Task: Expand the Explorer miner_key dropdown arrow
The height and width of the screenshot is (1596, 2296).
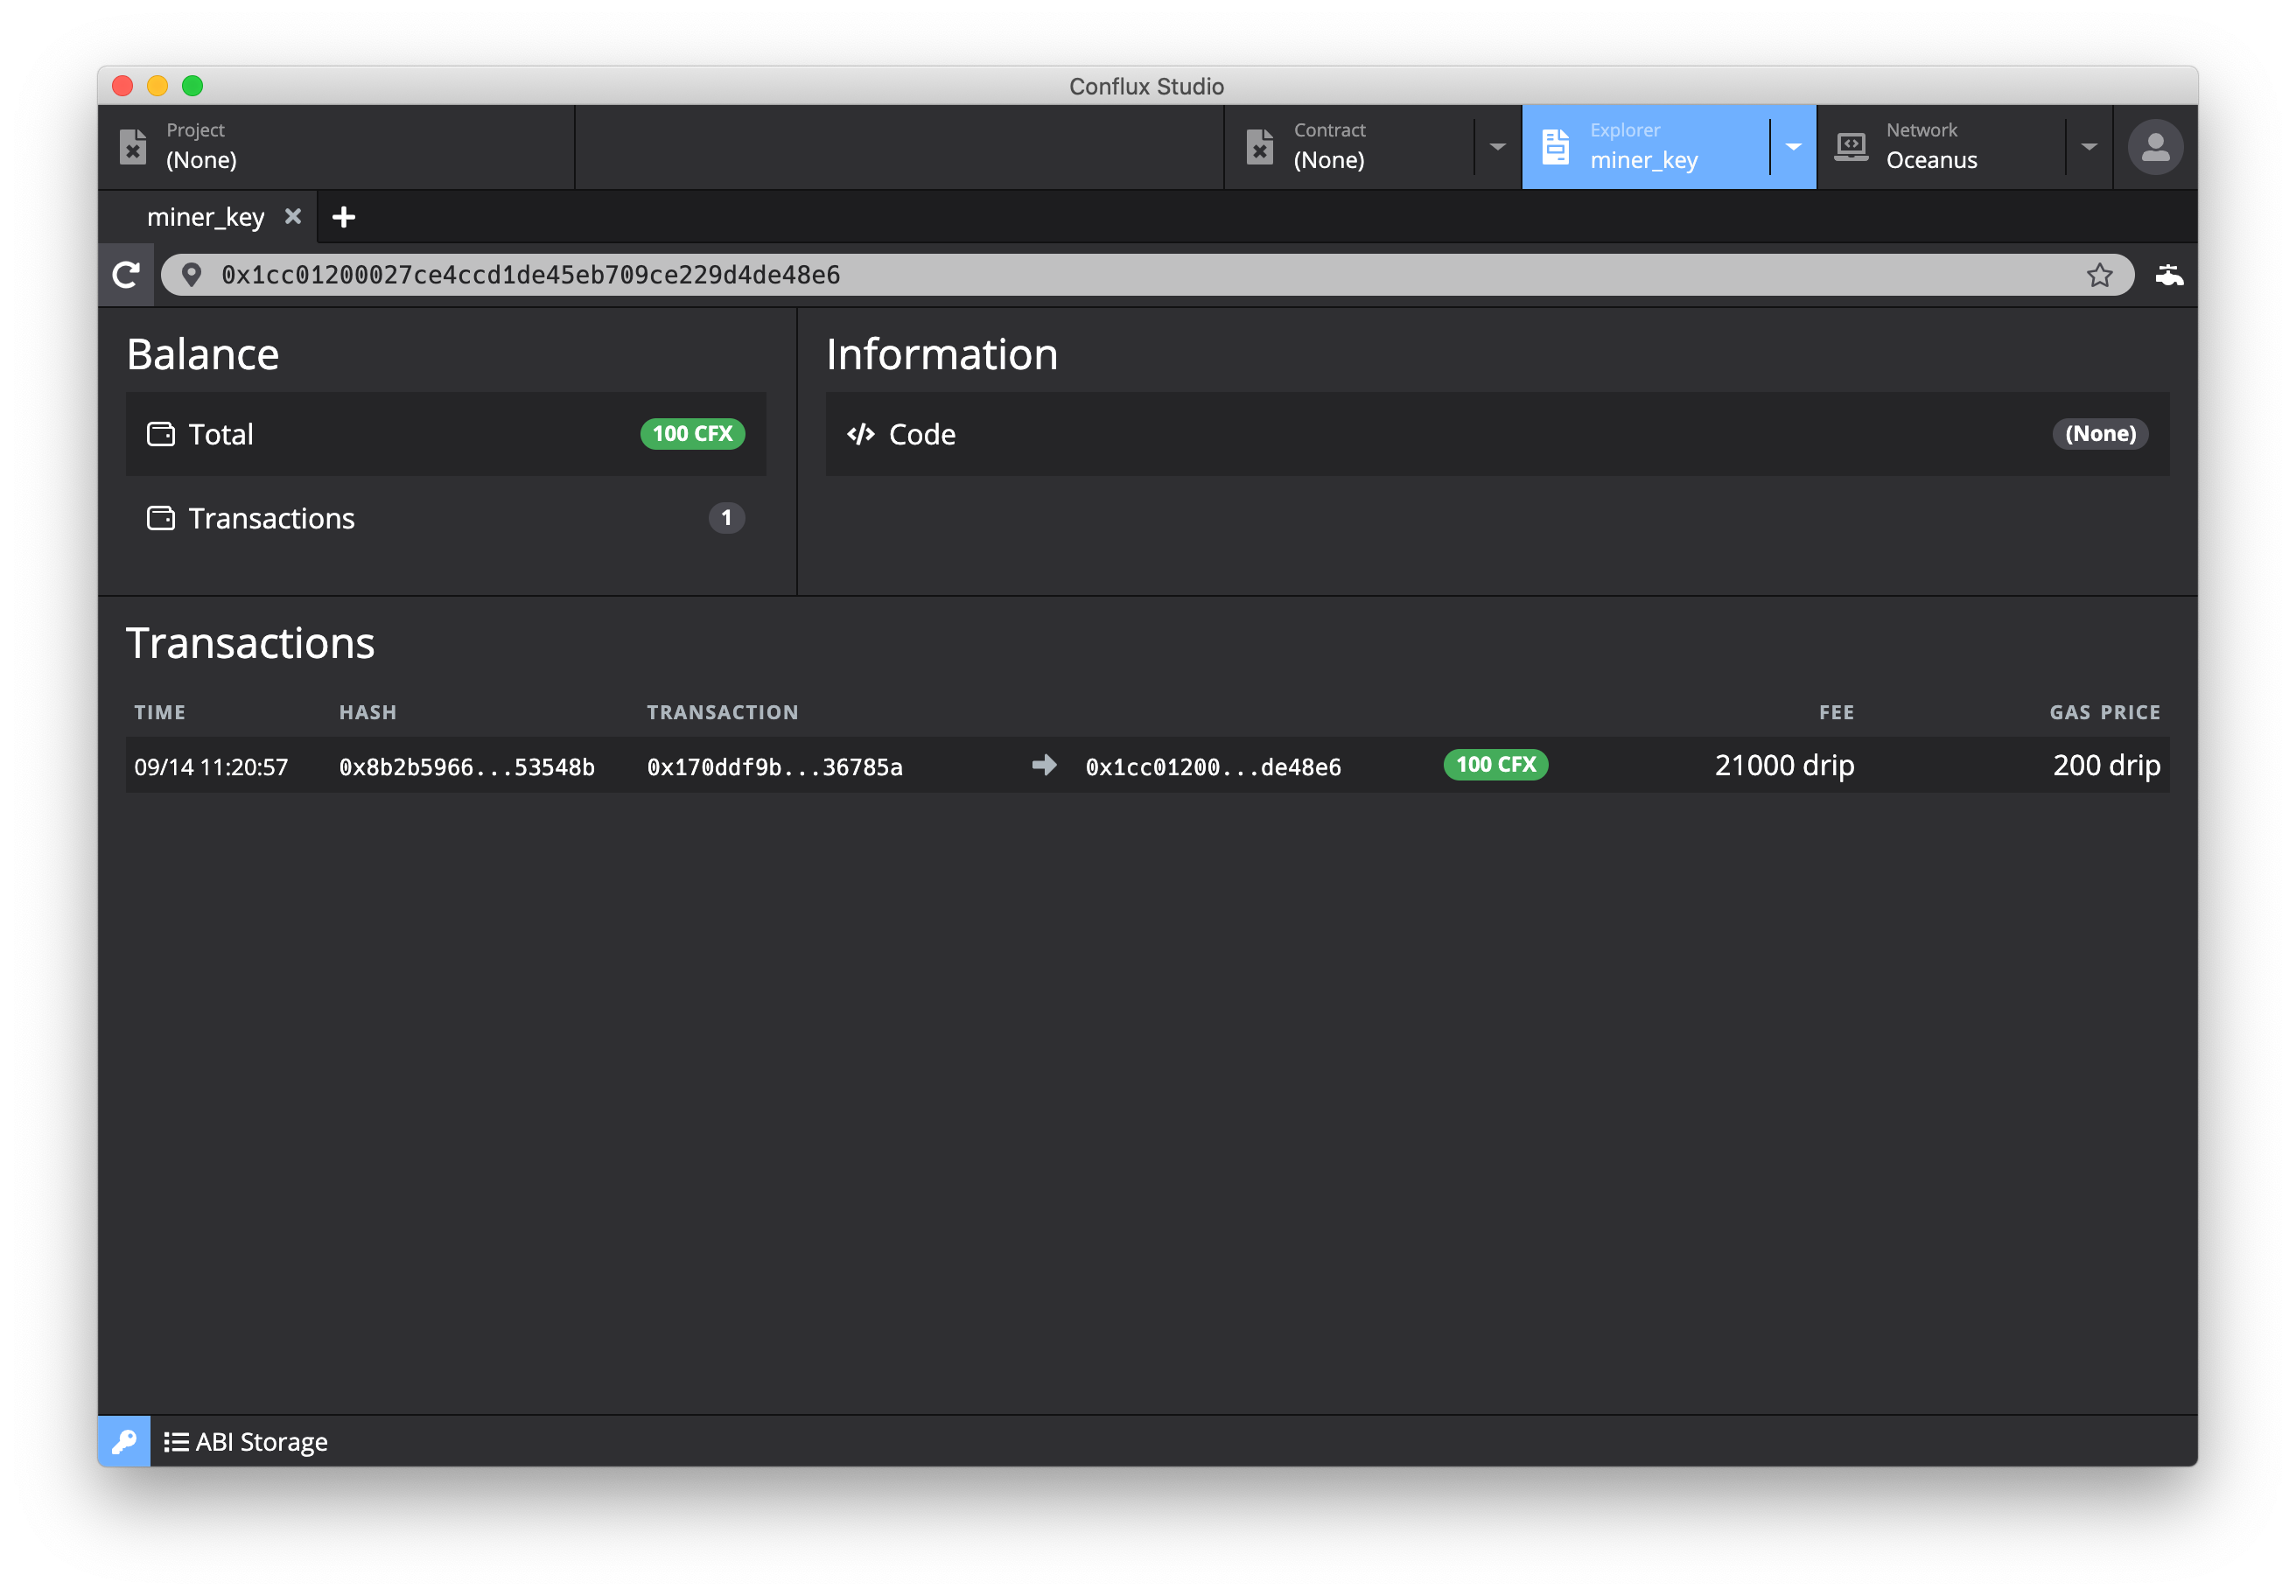Action: pyautogui.click(x=1793, y=147)
